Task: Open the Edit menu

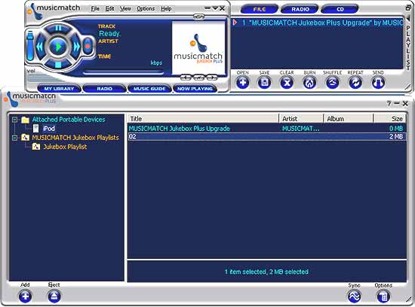Action: (x=109, y=9)
